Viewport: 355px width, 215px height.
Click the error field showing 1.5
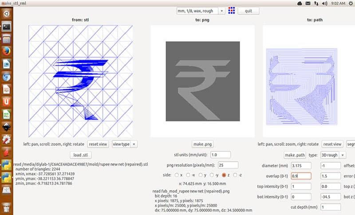click(331, 176)
